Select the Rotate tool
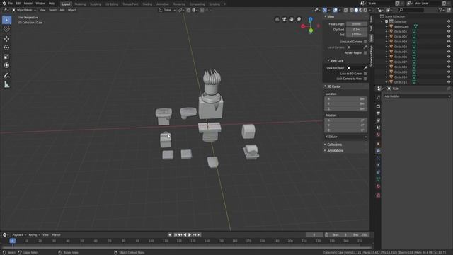This screenshot has width=453, height=255. (x=6, y=47)
